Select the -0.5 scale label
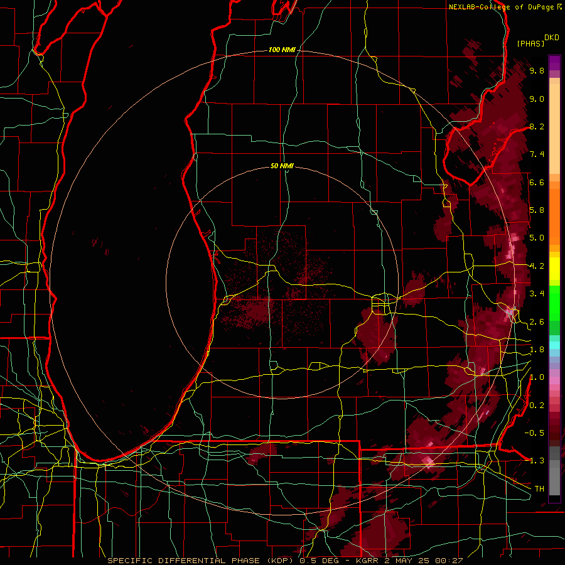 click(x=534, y=433)
